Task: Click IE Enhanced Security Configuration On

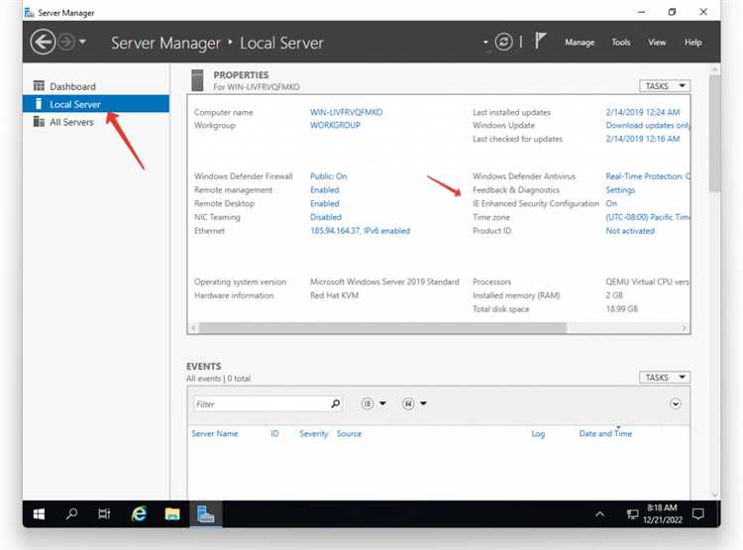Action: tap(611, 203)
